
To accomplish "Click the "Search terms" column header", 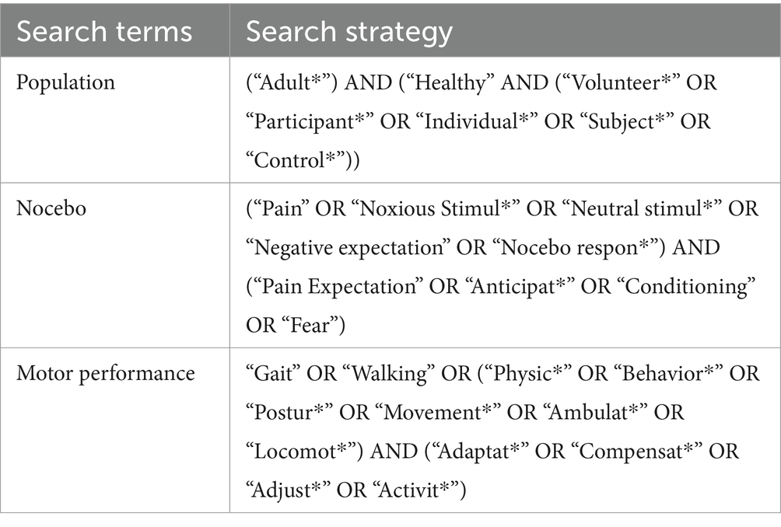I will pyautogui.click(x=104, y=32).
